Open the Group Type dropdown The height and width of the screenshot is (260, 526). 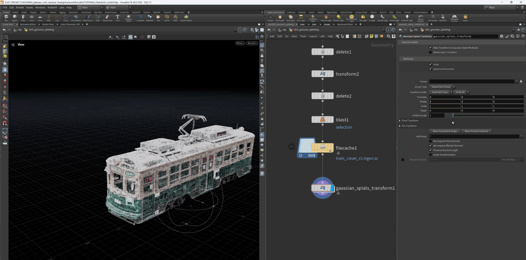[442, 87]
